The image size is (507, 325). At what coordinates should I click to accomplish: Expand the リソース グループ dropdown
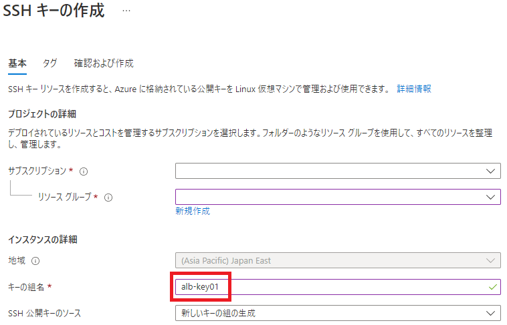pos(338,197)
